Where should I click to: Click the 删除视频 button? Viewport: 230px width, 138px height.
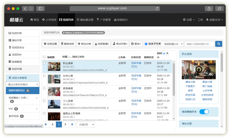tap(67, 44)
